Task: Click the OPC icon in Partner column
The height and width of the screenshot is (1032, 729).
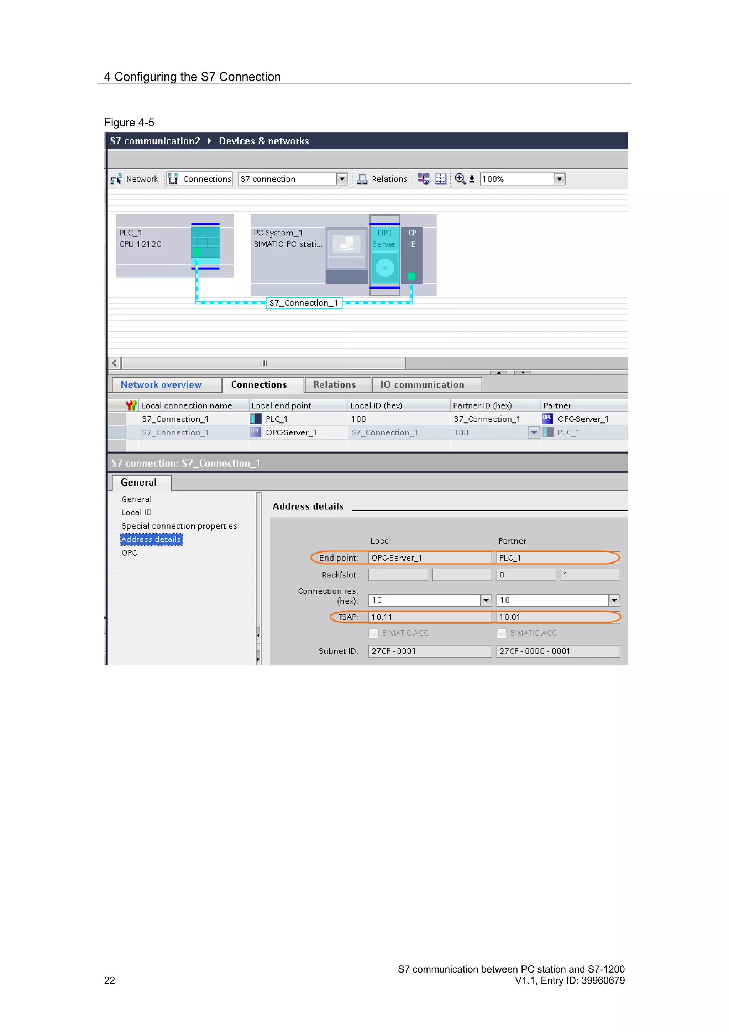Action: tap(547, 419)
